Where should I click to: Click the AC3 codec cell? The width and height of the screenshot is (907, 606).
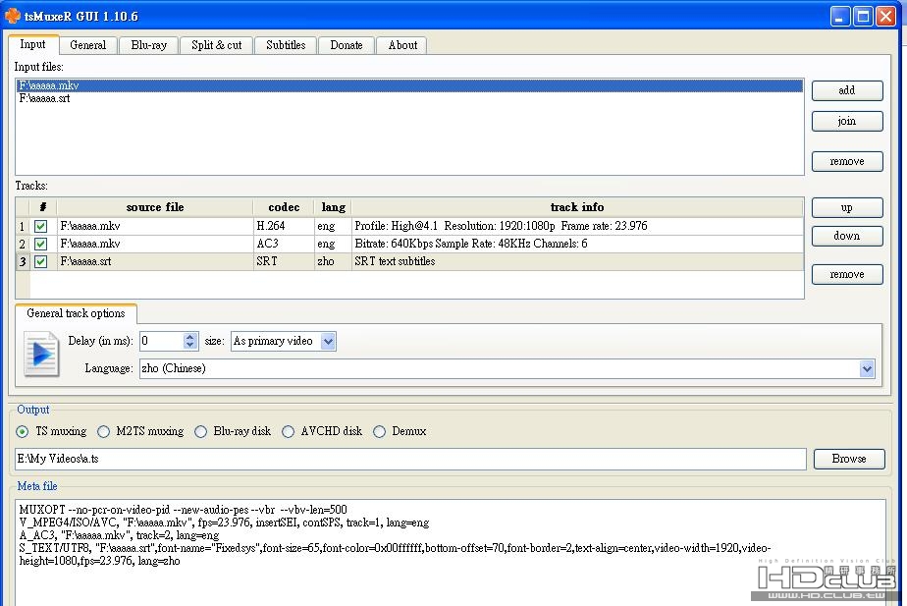(283, 244)
